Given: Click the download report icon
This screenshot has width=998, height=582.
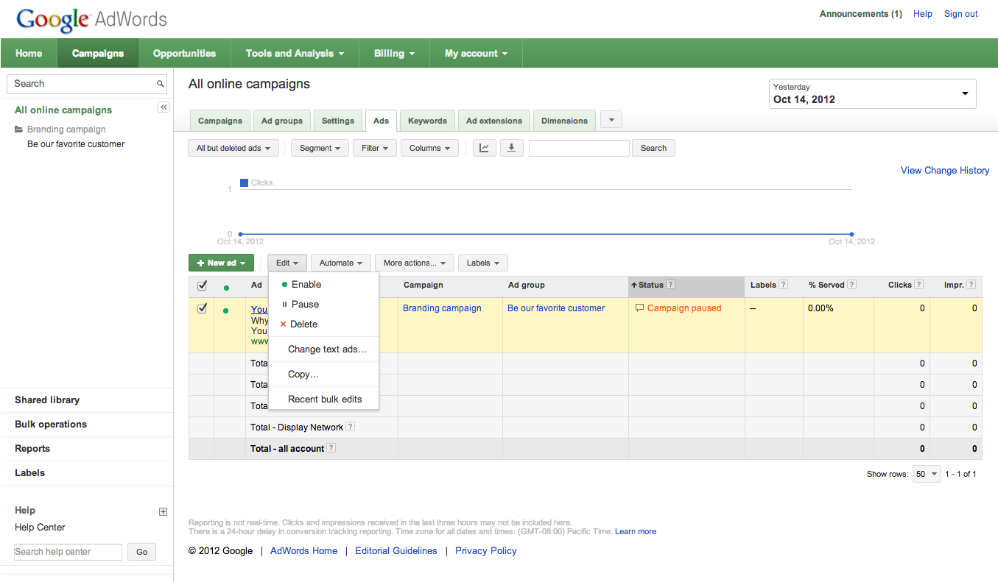Looking at the screenshot, I should click(511, 148).
